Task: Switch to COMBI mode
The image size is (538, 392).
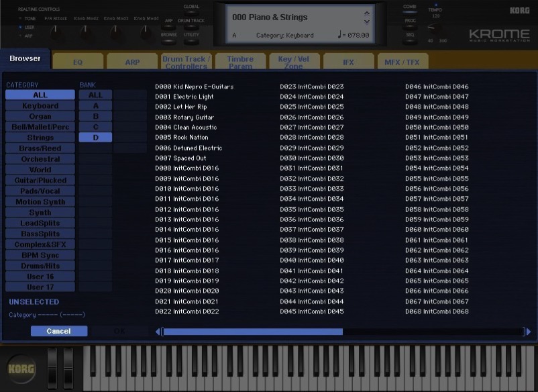Action: [410, 11]
